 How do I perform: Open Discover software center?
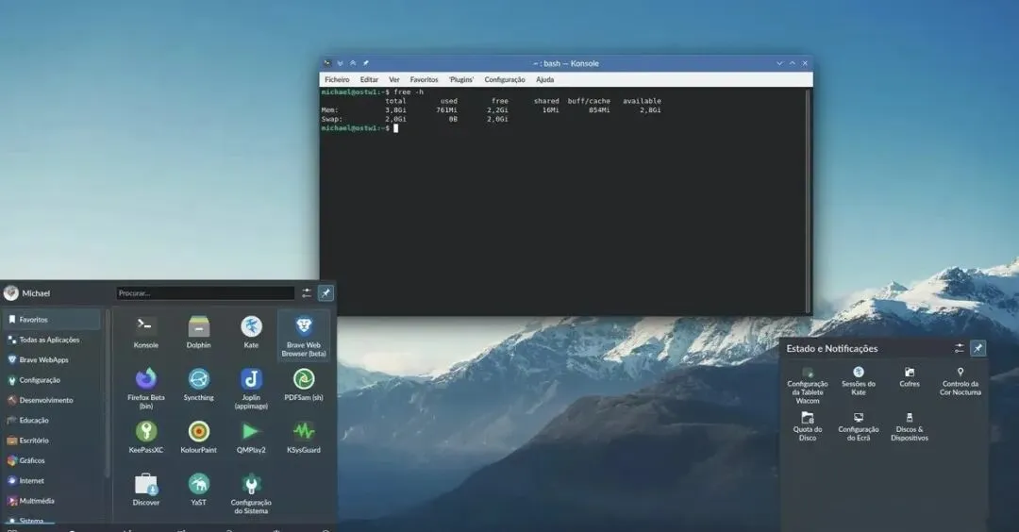145,490
